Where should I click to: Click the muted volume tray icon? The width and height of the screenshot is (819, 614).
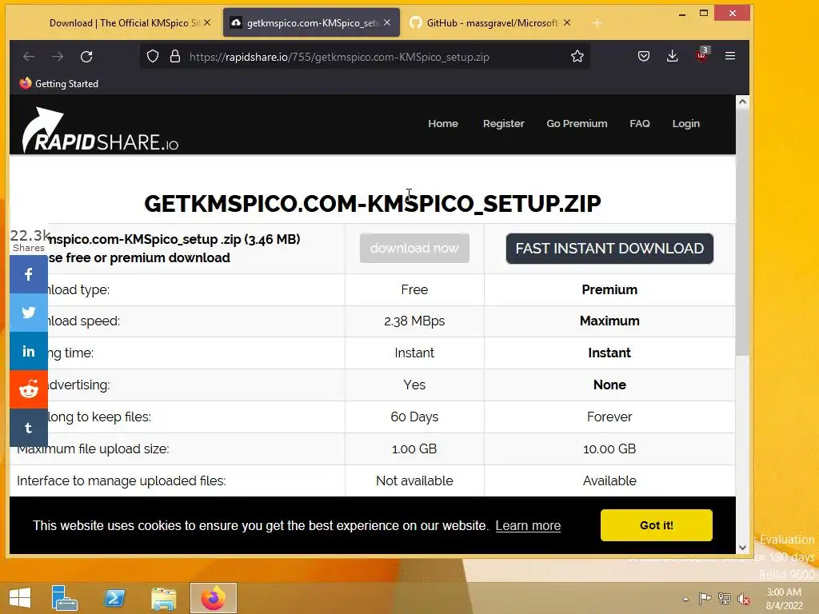tap(744, 599)
